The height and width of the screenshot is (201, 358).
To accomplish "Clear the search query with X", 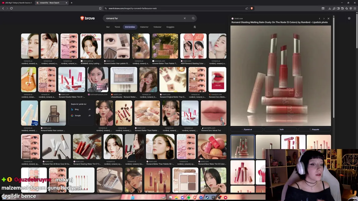I will coord(185,18).
